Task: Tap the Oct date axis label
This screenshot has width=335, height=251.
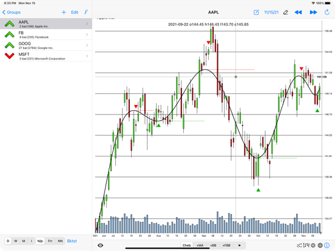Action: [258, 236]
